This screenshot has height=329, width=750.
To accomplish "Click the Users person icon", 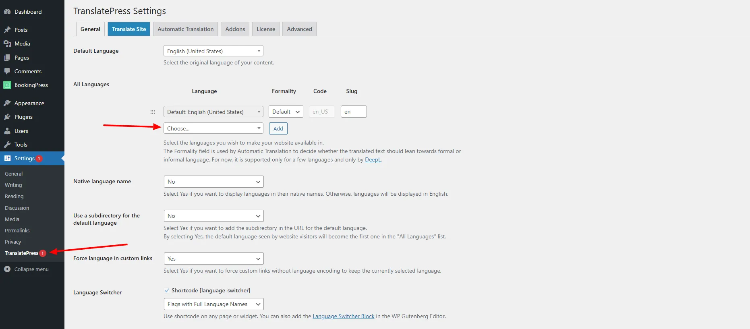I will pyautogui.click(x=7, y=131).
